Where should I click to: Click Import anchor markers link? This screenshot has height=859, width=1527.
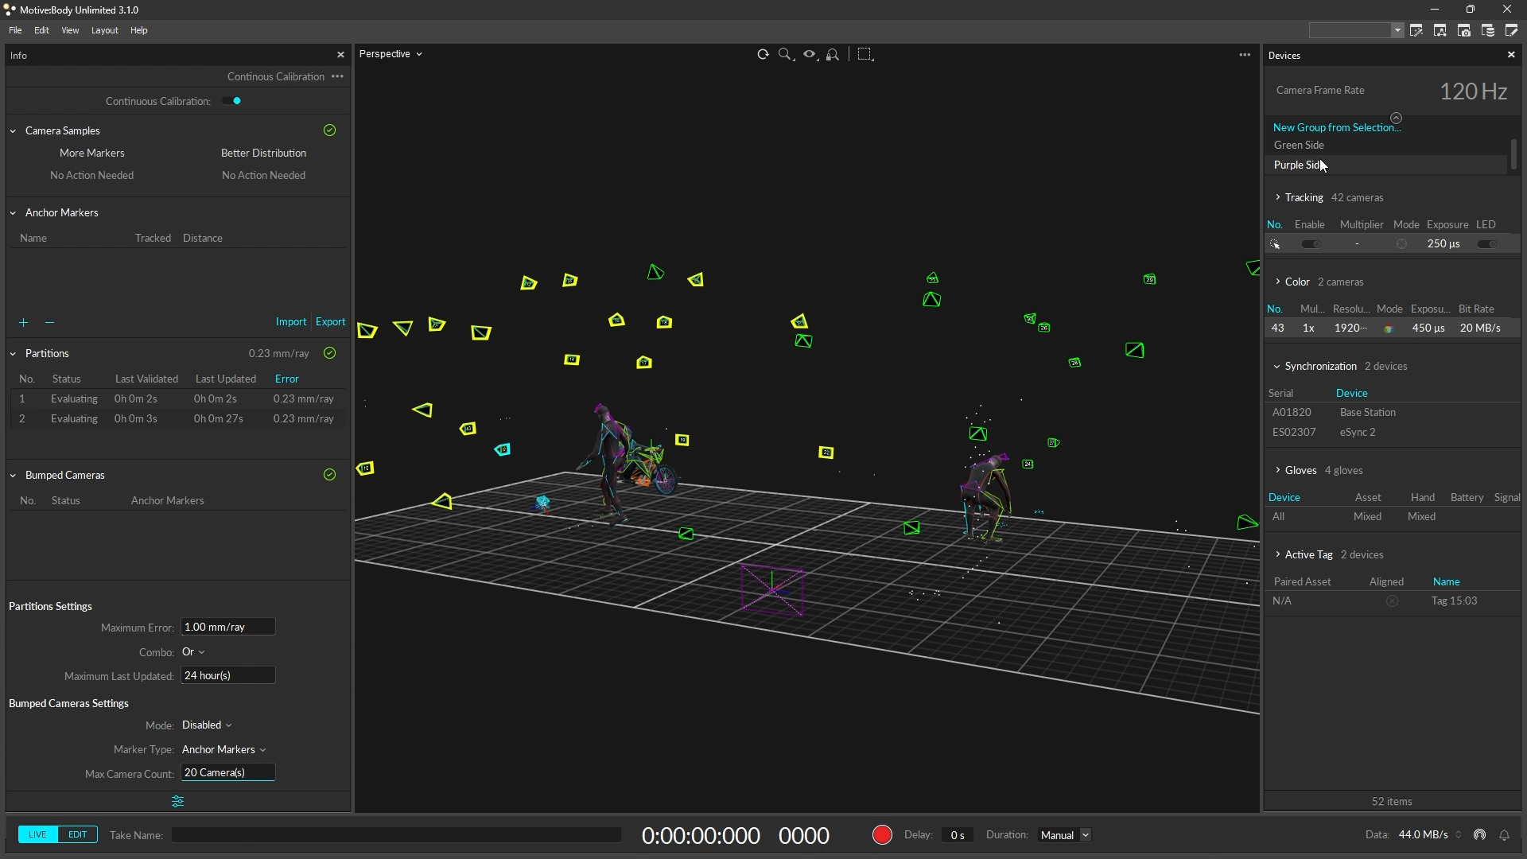point(290,322)
